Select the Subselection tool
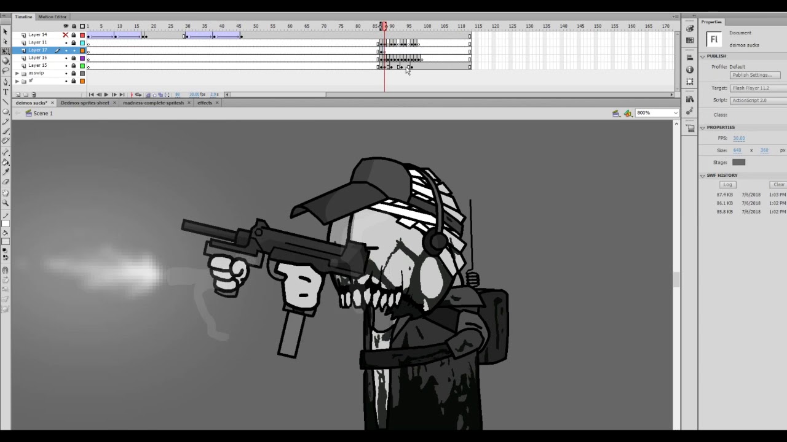 pos(6,42)
